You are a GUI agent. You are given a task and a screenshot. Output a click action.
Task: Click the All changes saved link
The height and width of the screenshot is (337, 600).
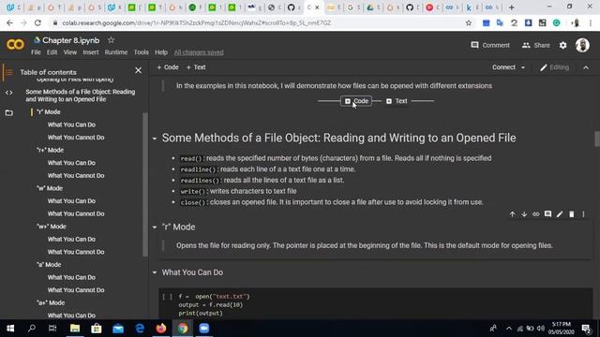(199, 52)
